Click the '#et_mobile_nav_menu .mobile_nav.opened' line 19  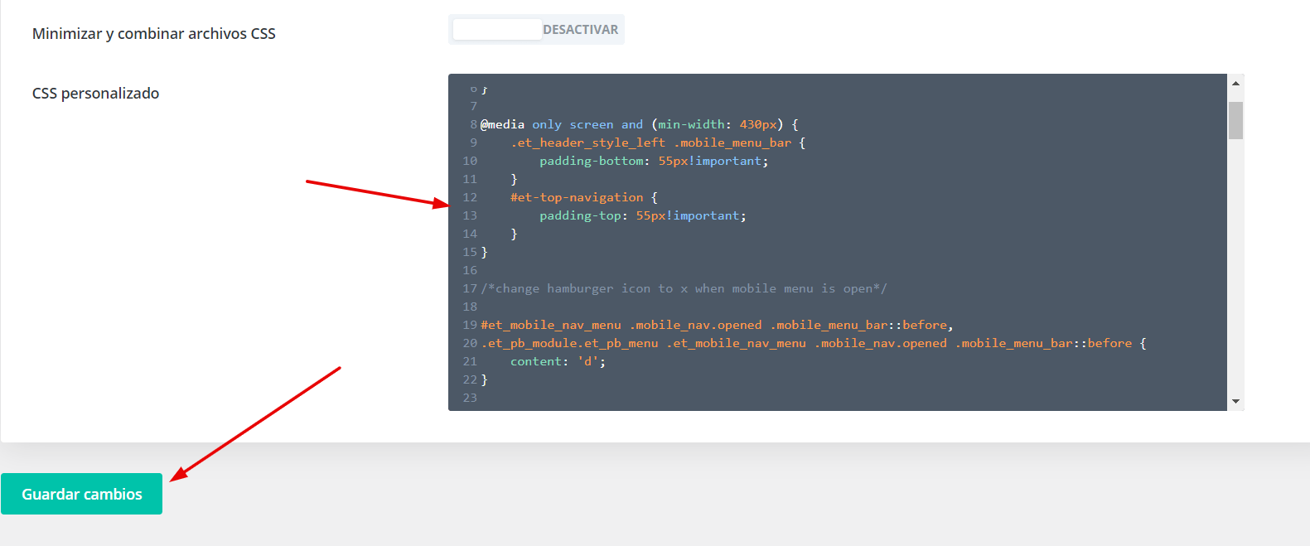click(x=717, y=325)
